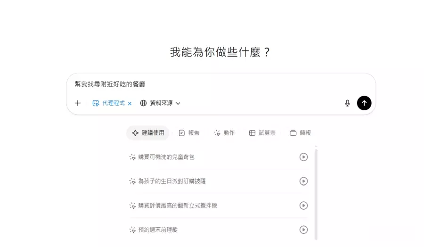Click the globe icon beside 資料來源
Viewport: 424px width, 247px height.
pyautogui.click(x=144, y=103)
